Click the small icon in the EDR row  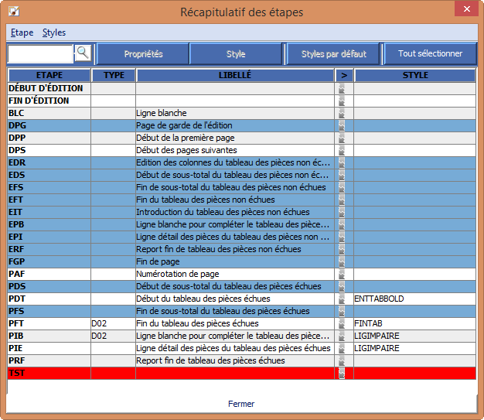(x=341, y=162)
